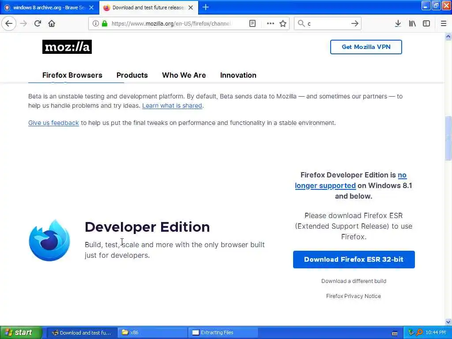Open Products navigation menu

(x=132, y=75)
